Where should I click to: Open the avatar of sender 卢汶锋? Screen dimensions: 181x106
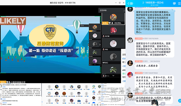point(130,75)
